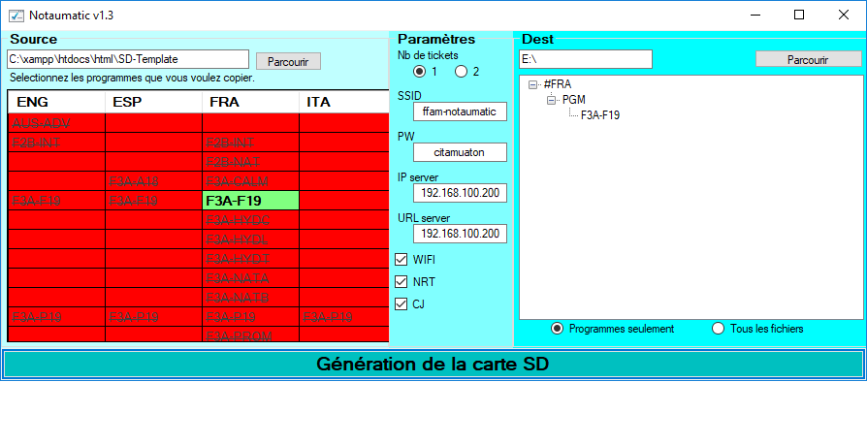The width and height of the screenshot is (867, 446).
Task: Uncheck the CJ option
Action: (401, 304)
